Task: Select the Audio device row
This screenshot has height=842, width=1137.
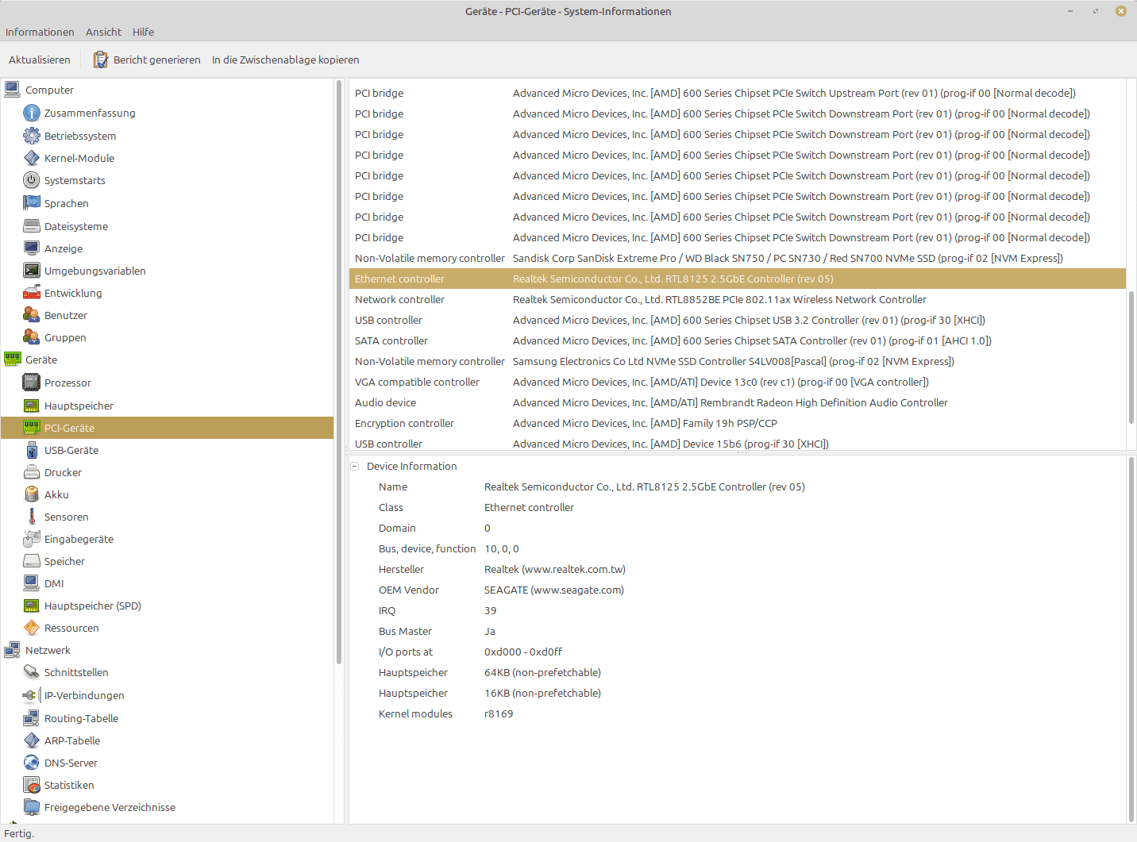Action: (x=738, y=402)
